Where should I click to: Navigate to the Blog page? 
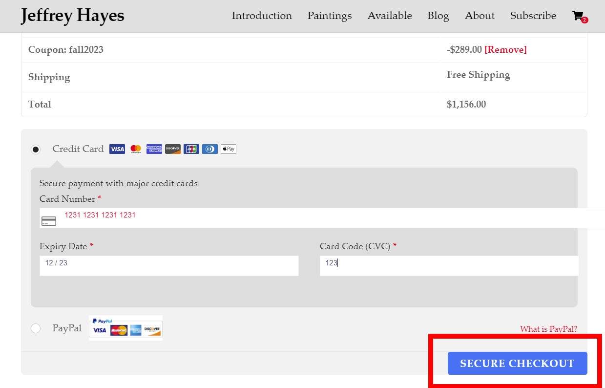tap(438, 16)
